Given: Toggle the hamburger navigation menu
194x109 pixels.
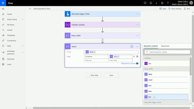Looking at the screenshot, I should click(3, 9).
